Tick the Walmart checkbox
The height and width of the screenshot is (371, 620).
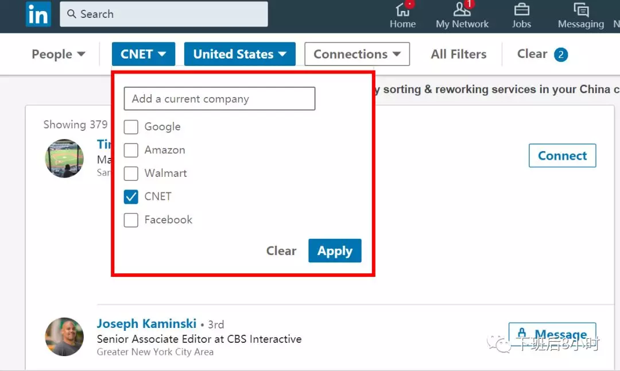click(x=131, y=173)
